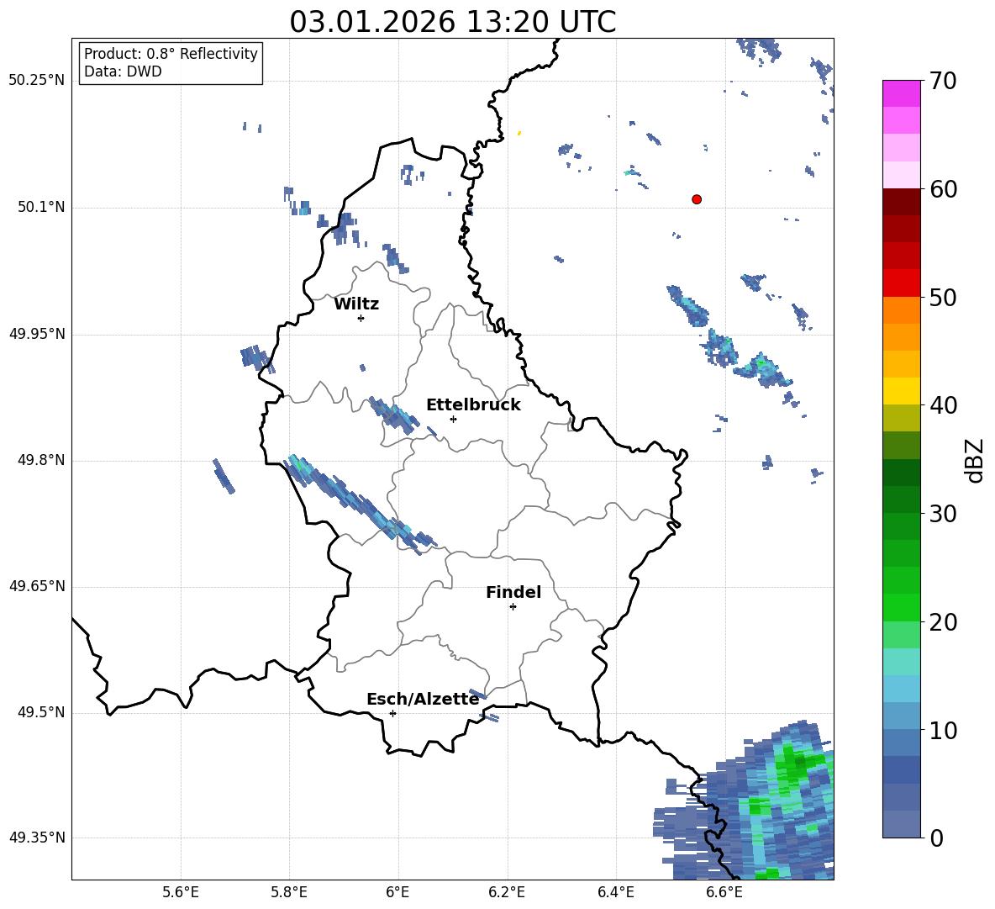Image resolution: width=995 pixels, height=909 pixels.
Task: Click the yellow colorbar swatch at 40
Action: click(901, 392)
